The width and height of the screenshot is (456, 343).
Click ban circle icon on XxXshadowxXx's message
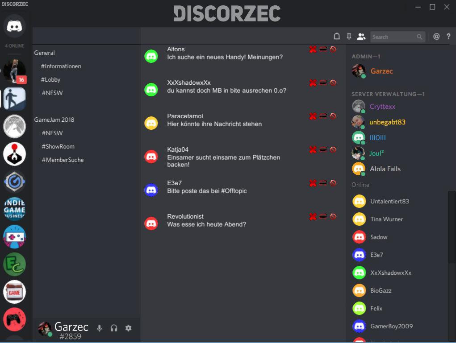tap(333, 83)
